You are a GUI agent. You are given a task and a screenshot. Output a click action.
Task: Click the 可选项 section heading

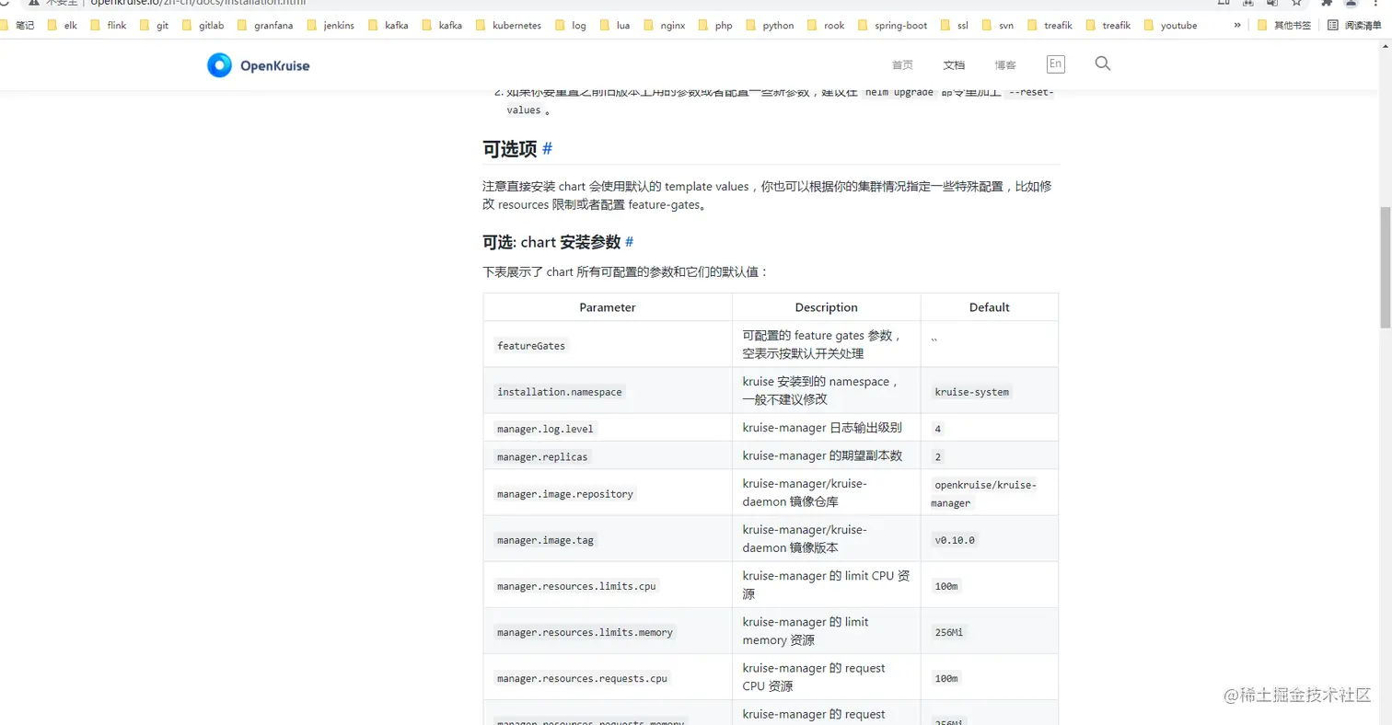click(509, 148)
